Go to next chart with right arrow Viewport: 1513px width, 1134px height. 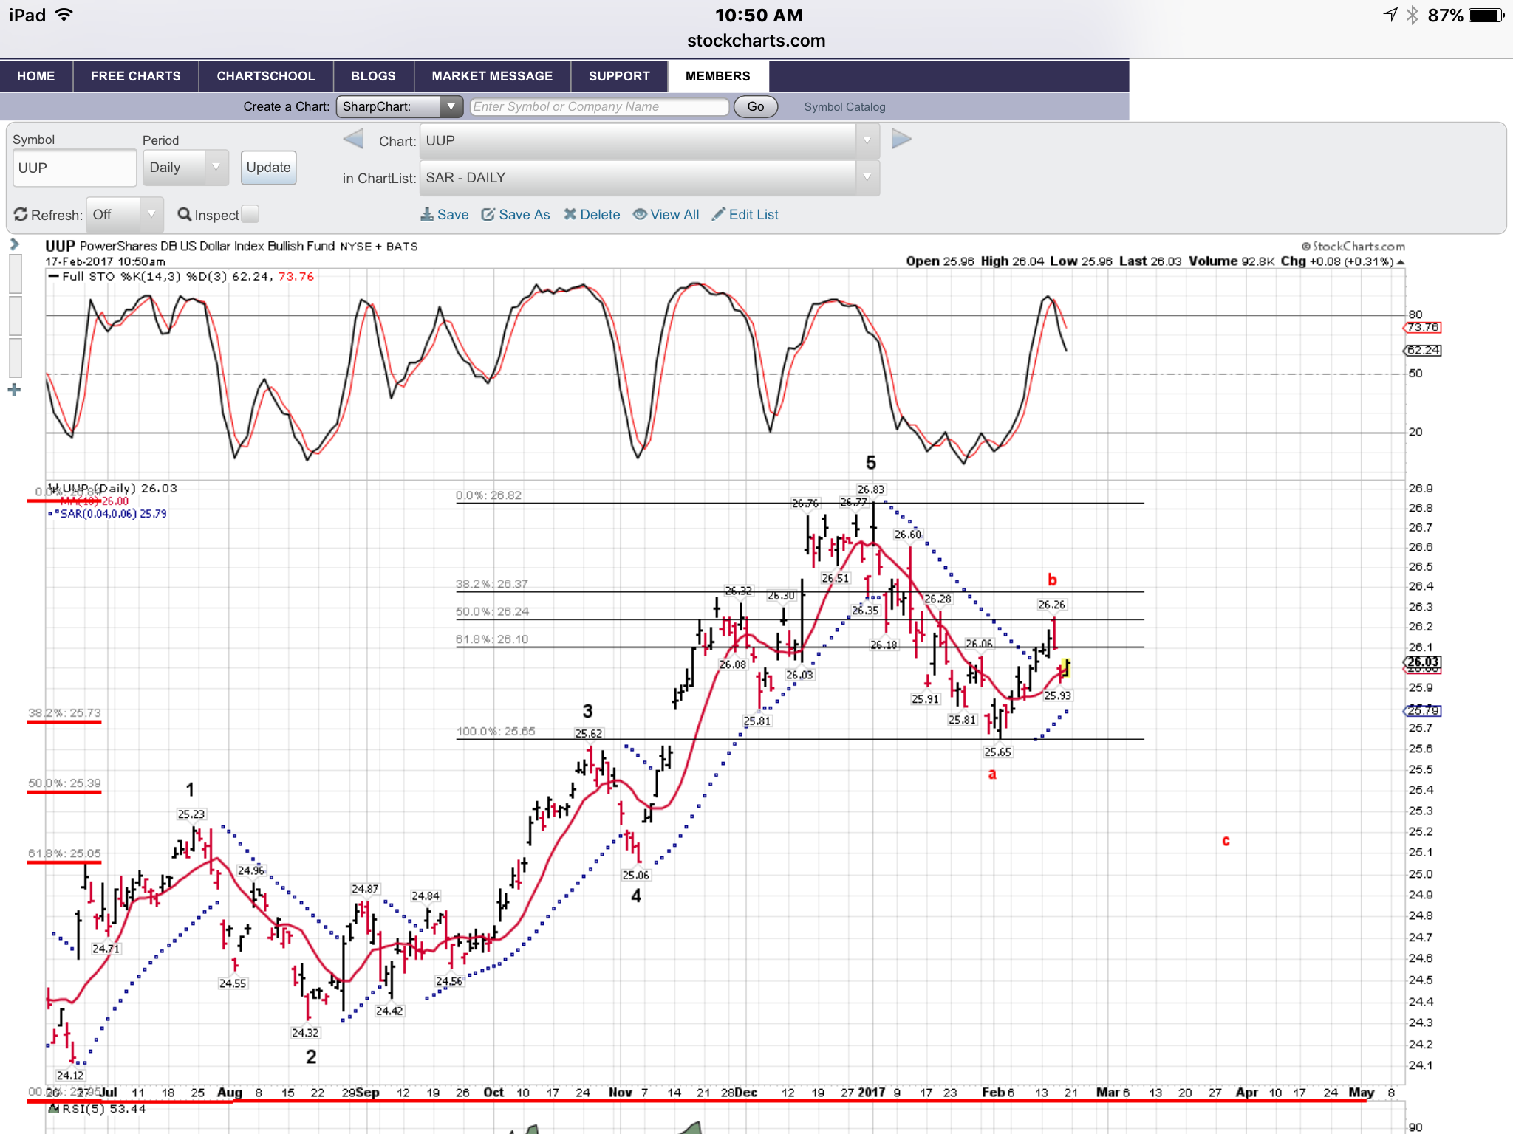[x=901, y=140]
